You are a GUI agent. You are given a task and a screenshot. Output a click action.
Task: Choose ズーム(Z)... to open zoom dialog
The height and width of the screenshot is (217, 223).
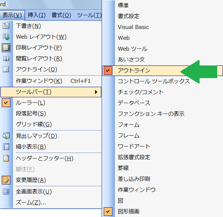(31, 203)
